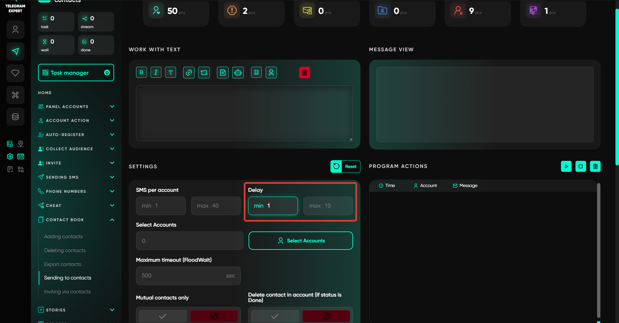Apply bold formatting in text toolbar
619x323 pixels.
click(x=141, y=73)
